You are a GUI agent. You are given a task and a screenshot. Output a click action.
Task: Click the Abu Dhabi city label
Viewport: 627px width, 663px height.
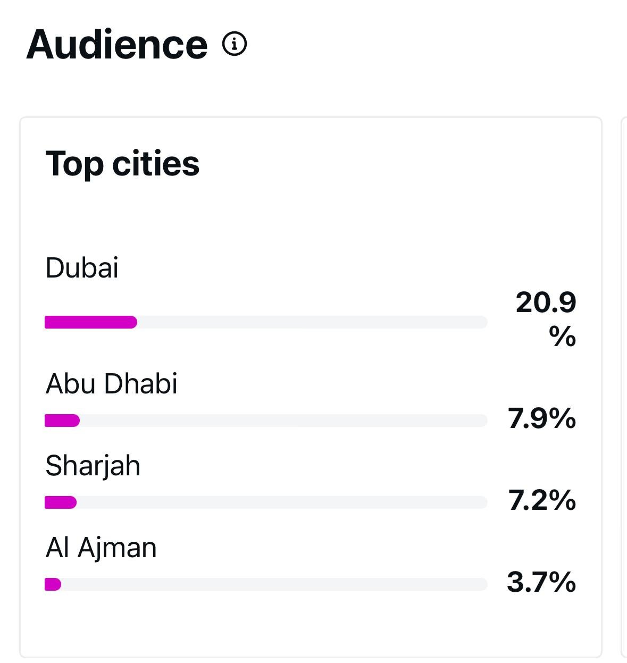(x=112, y=383)
